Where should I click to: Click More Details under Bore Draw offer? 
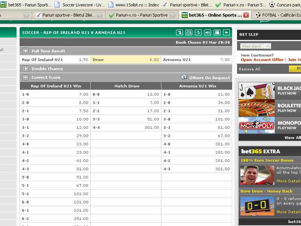289,212
